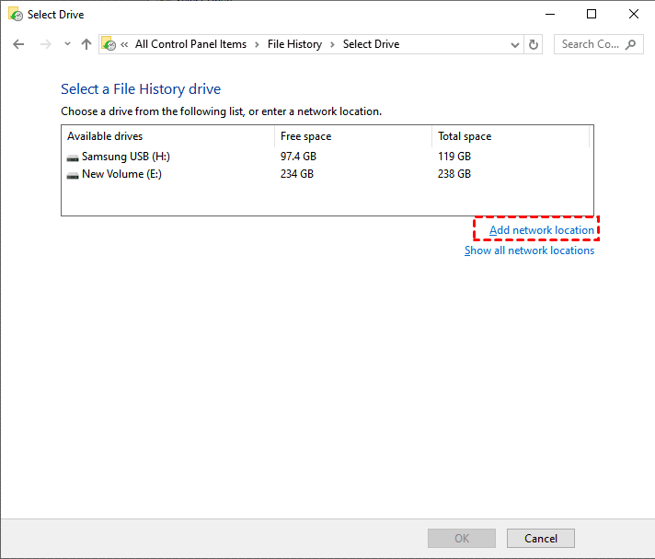The image size is (655, 559).
Task: Refresh the Select Drive page
Action: pos(534,44)
